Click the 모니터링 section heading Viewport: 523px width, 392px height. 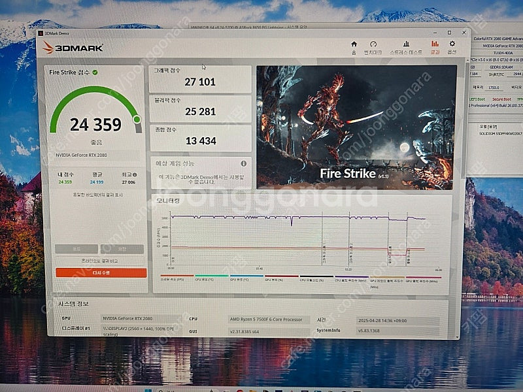(168, 201)
